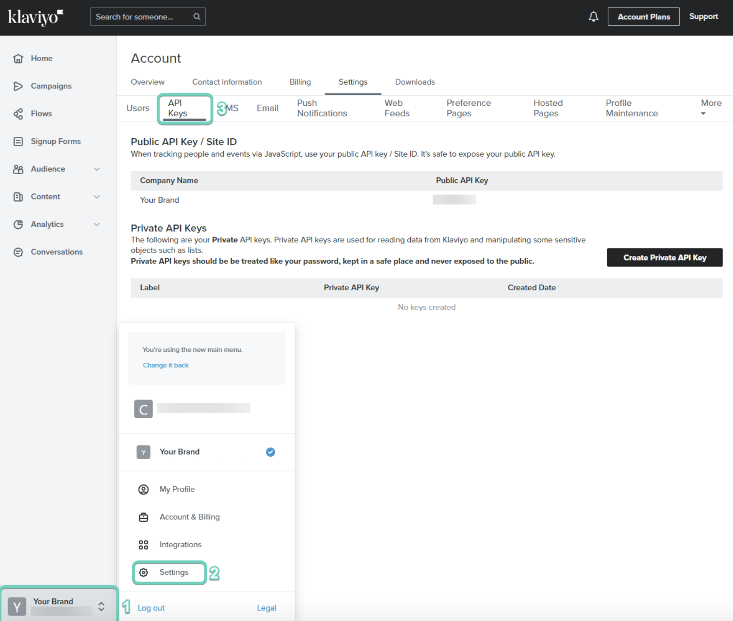Click the search magnifier icon
This screenshot has height=621, width=733.
pyautogui.click(x=197, y=16)
